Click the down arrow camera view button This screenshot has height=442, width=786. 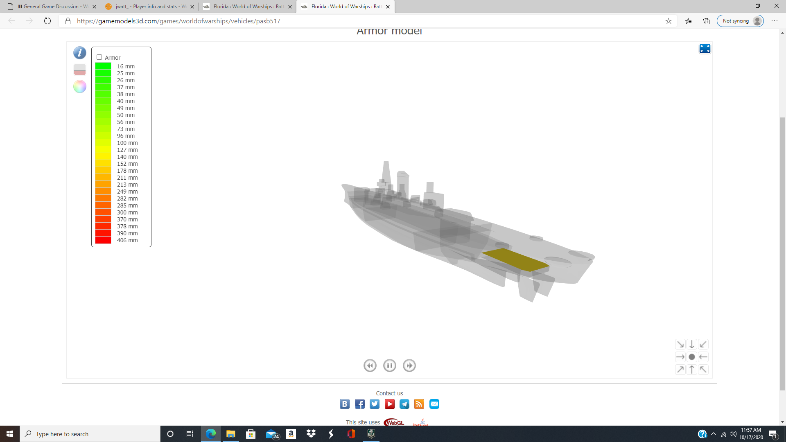pyautogui.click(x=691, y=344)
